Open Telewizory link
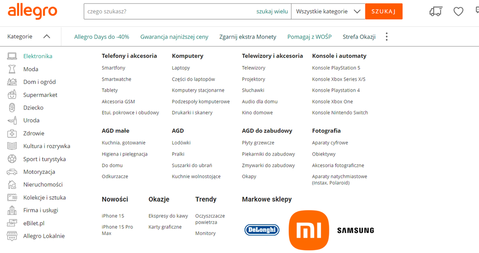 [254, 68]
